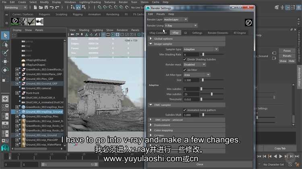
Task: Expand the Color mapping section
Action: click(x=163, y=130)
